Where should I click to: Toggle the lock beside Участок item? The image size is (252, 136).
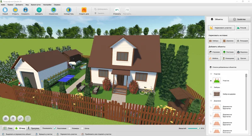pyautogui.click(x=211, y=81)
